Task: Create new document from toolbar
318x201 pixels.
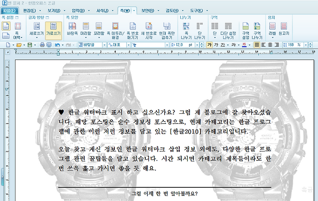Action: tap(8, 45)
